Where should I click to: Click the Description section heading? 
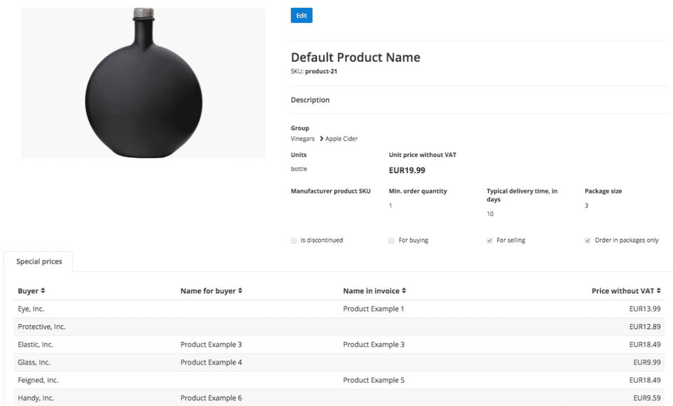click(310, 100)
